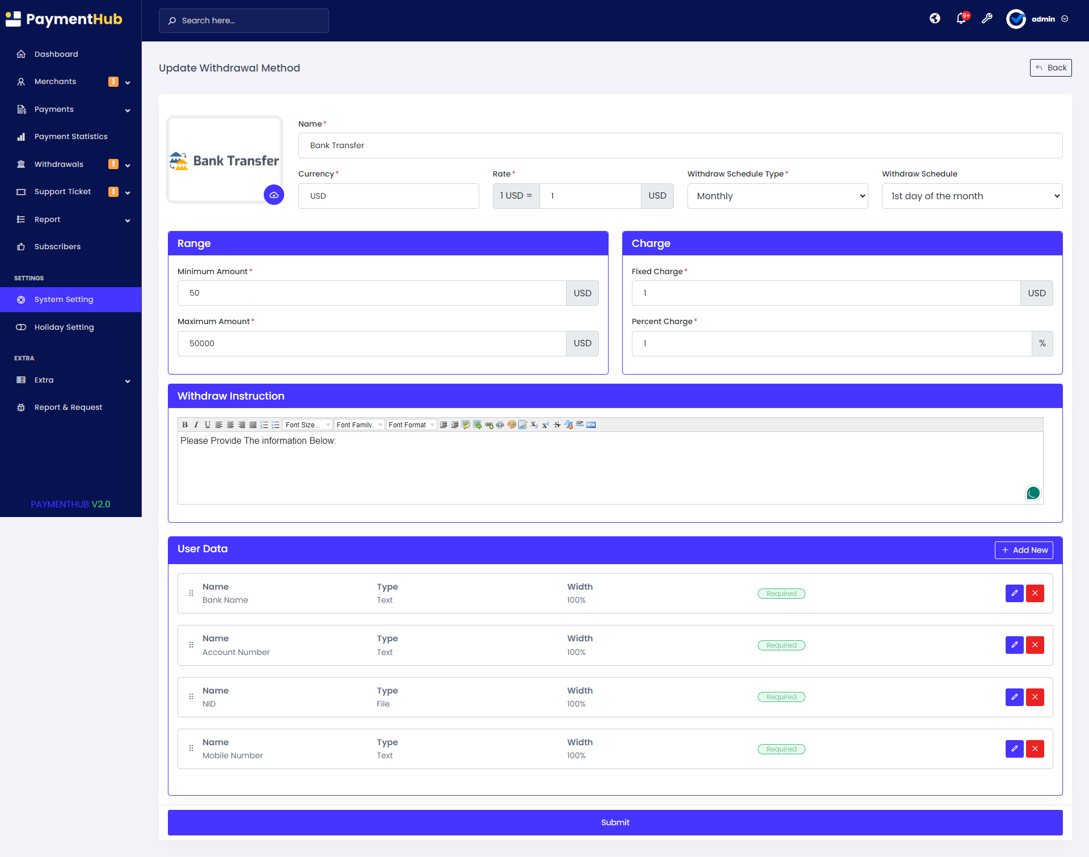Open Holiday Setting in the sidebar

pyautogui.click(x=64, y=327)
